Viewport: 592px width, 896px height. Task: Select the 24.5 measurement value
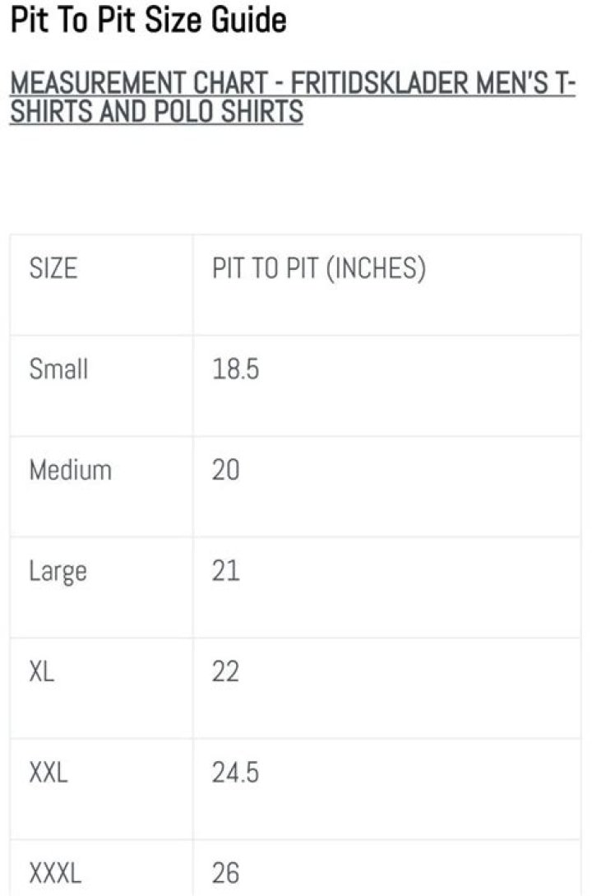coord(235,773)
